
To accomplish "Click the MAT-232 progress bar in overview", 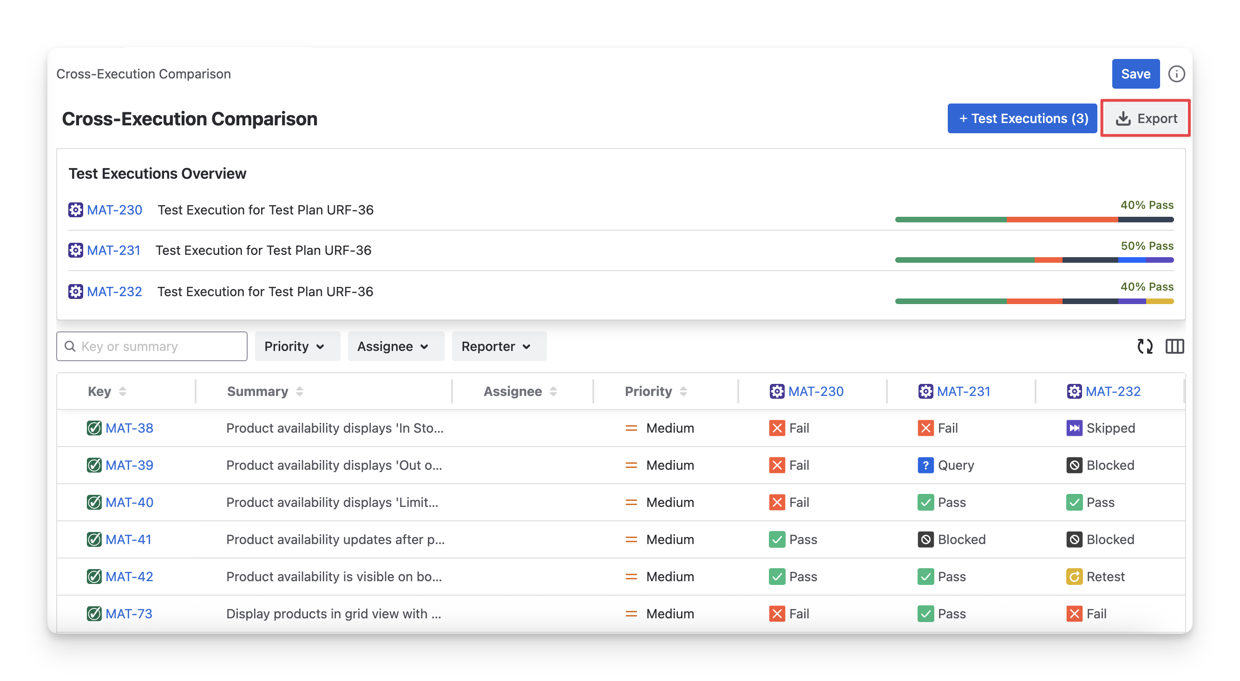I will click(x=1034, y=302).
